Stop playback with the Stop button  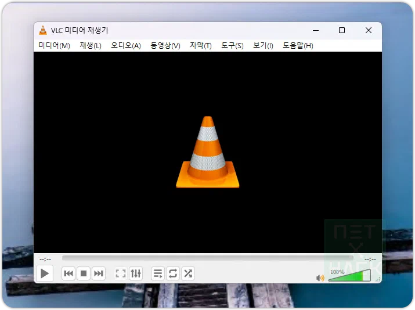(84, 273)
